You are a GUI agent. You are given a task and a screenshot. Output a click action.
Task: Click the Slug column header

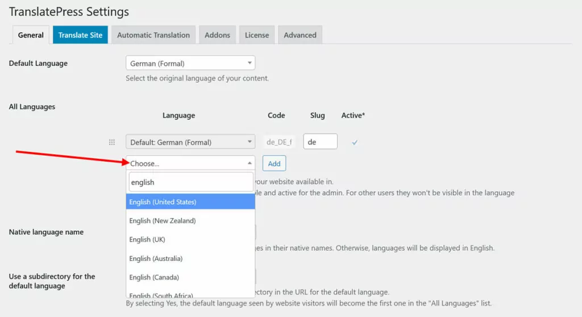(317, 115)
